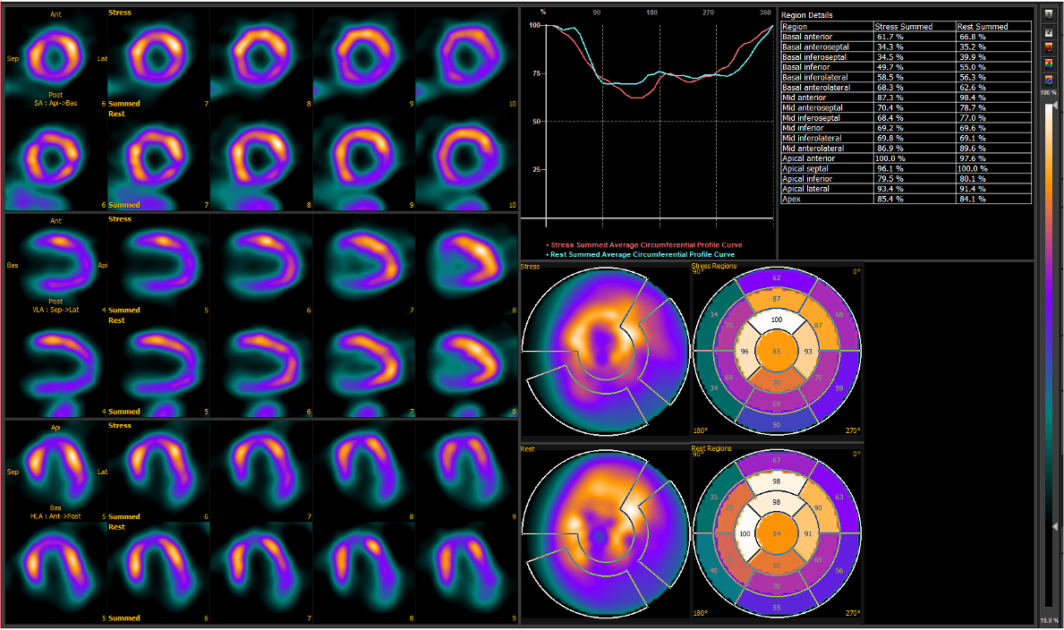Click the Stress polar map image

[604, 352]
